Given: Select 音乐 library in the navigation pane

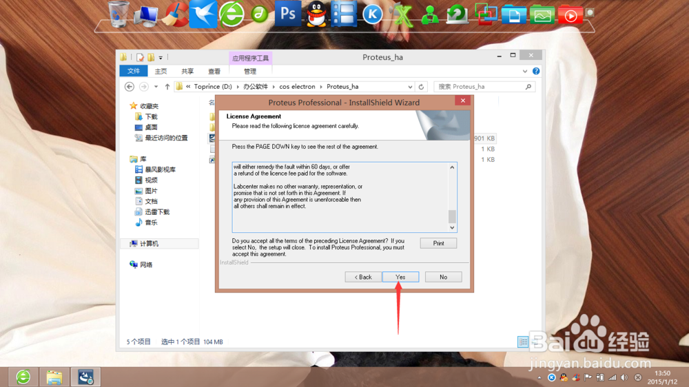Looking at the screenshot, I should pos(151,222).
